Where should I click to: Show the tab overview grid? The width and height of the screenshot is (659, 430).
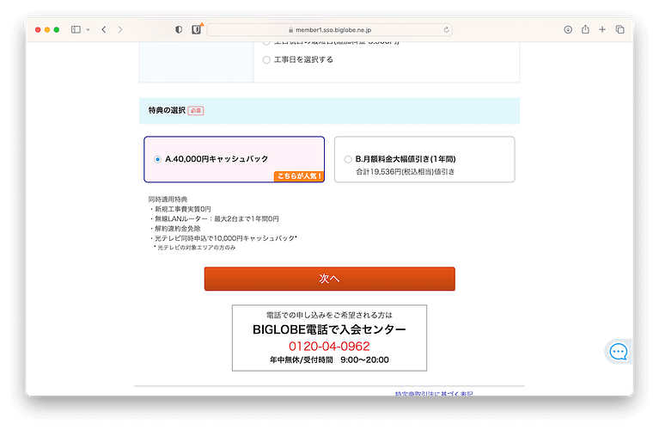[620, 29]
